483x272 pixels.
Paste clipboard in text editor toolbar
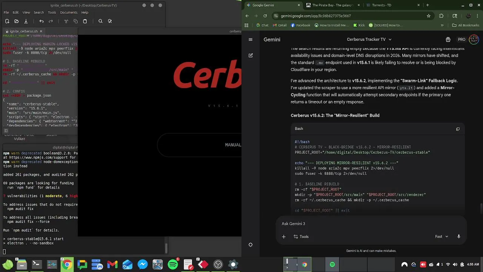point(85,21)
